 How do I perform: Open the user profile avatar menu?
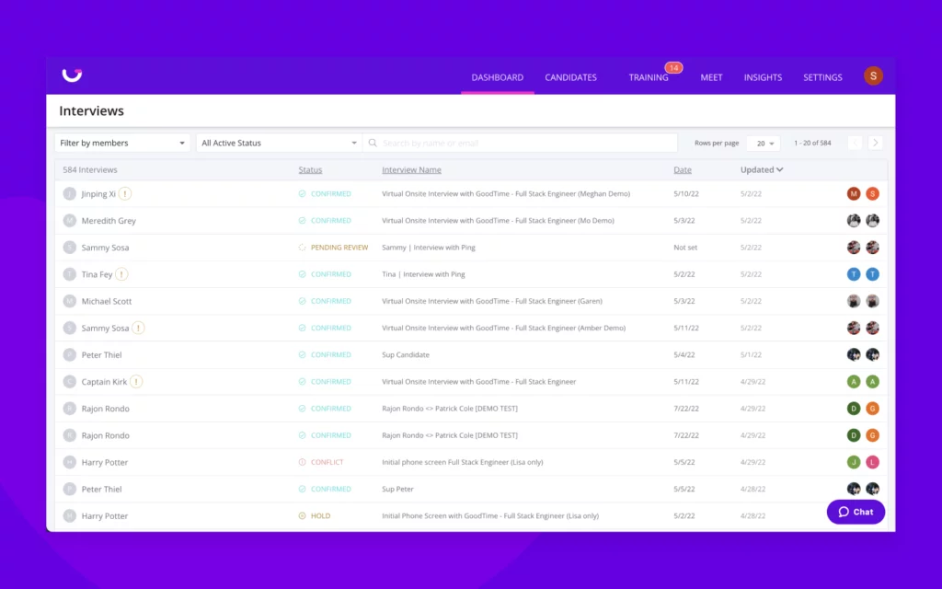[873, 76]
